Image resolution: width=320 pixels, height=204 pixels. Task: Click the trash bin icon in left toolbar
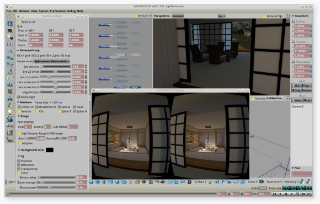10,91
